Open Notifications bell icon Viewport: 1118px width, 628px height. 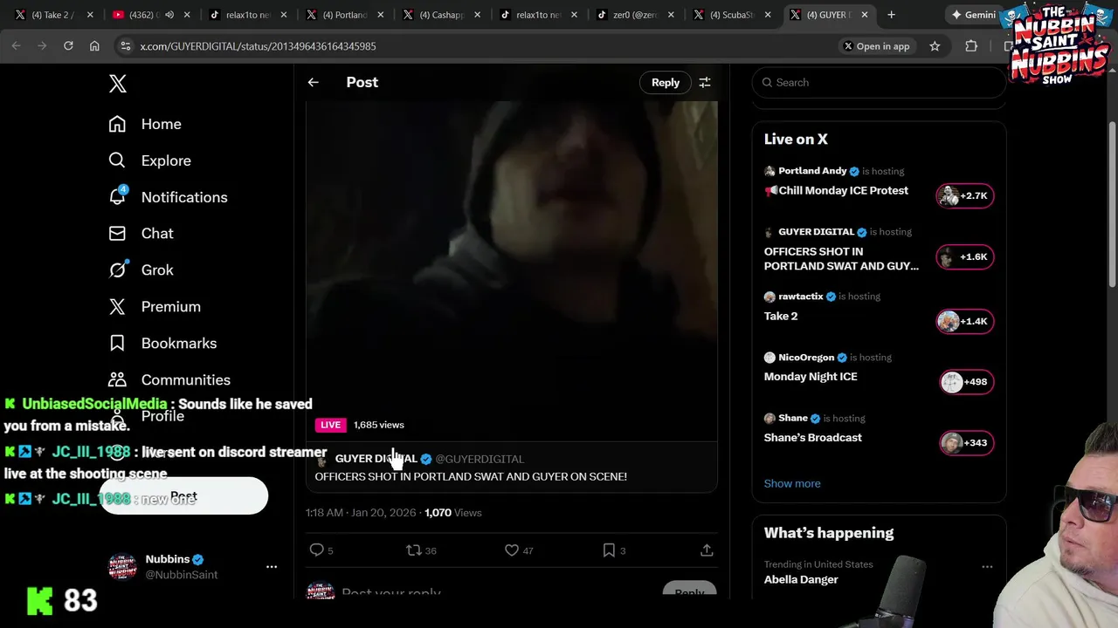117,196
